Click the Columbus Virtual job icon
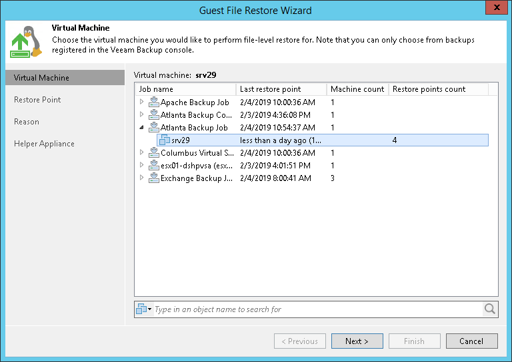This screenshot has height=362, width=512. [154, 153]
